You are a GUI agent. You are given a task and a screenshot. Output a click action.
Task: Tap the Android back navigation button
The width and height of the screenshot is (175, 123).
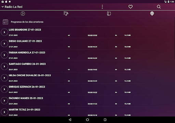70,120
